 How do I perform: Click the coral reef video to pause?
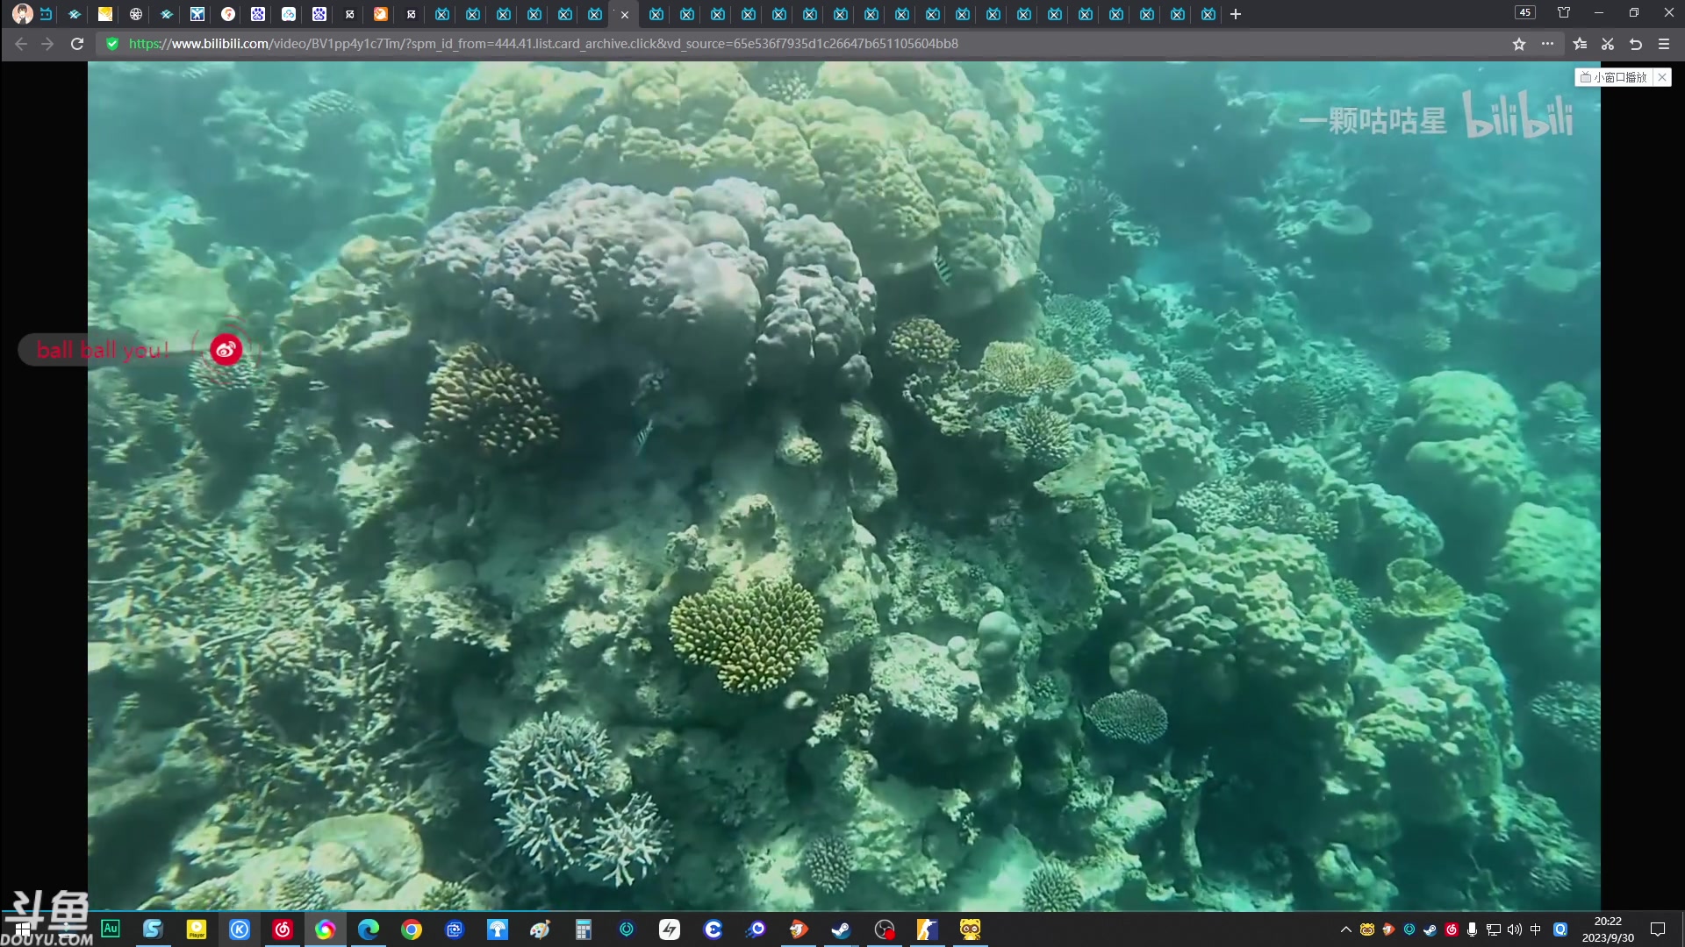point(843,485)
